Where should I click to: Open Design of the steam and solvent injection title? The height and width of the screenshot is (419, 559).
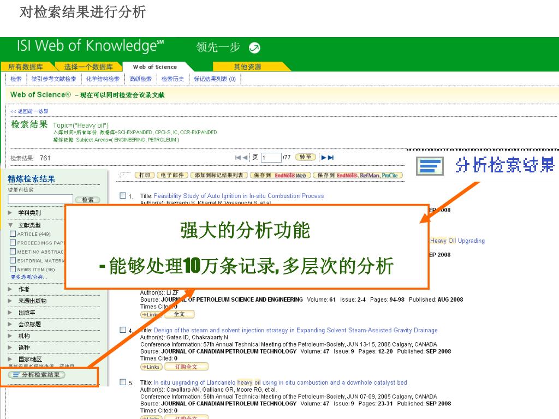tap(295, 330)
